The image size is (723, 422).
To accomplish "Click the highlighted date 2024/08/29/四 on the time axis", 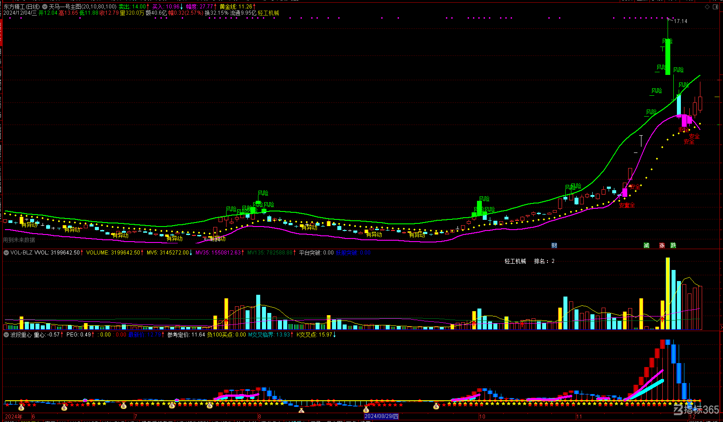I will 381,417.
